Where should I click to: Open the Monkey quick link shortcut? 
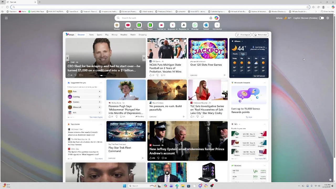click(x=117, y=25)
